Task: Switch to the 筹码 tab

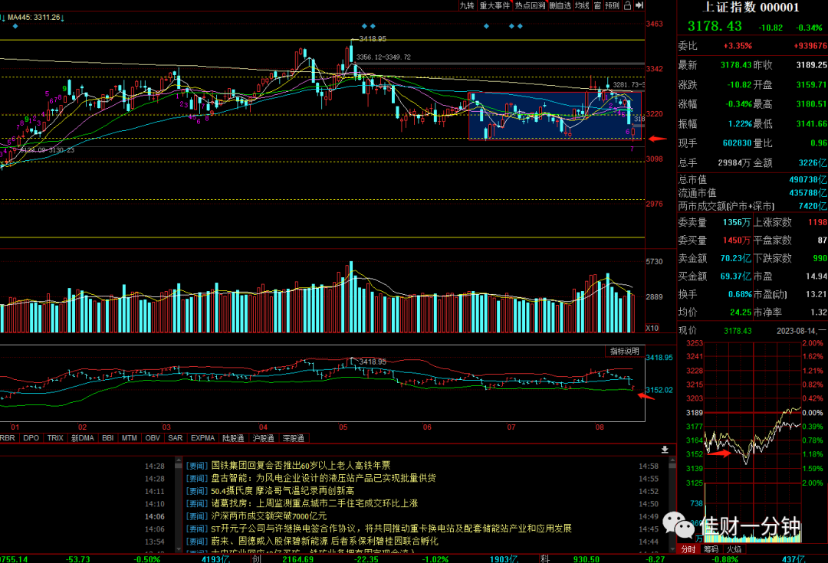Action: [x=711, y=549]
